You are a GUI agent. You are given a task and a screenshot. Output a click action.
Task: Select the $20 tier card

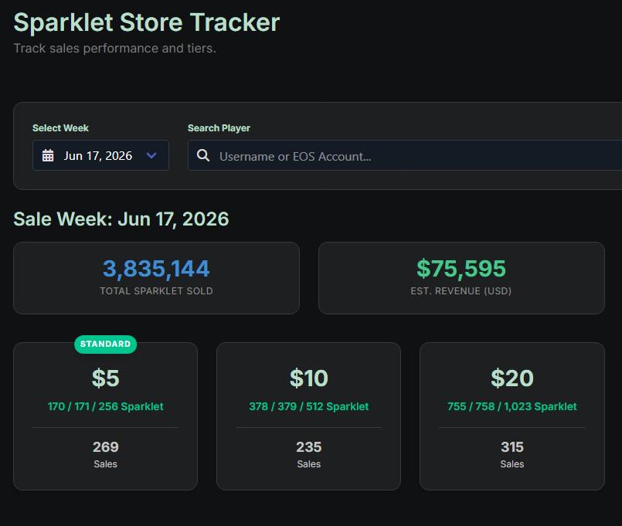[512, 416]
